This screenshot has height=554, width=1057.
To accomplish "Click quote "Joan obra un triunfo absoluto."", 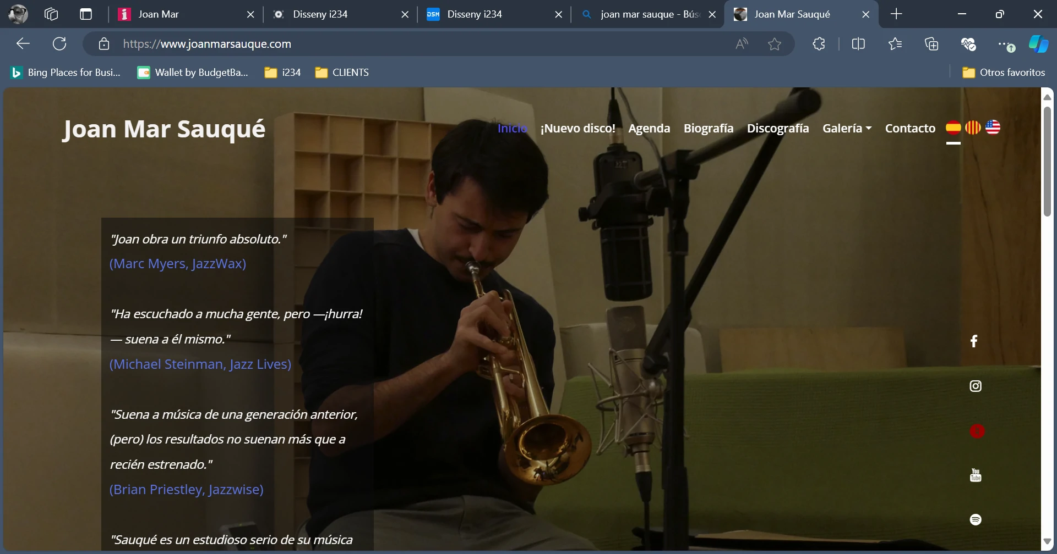I will [198, 239].
